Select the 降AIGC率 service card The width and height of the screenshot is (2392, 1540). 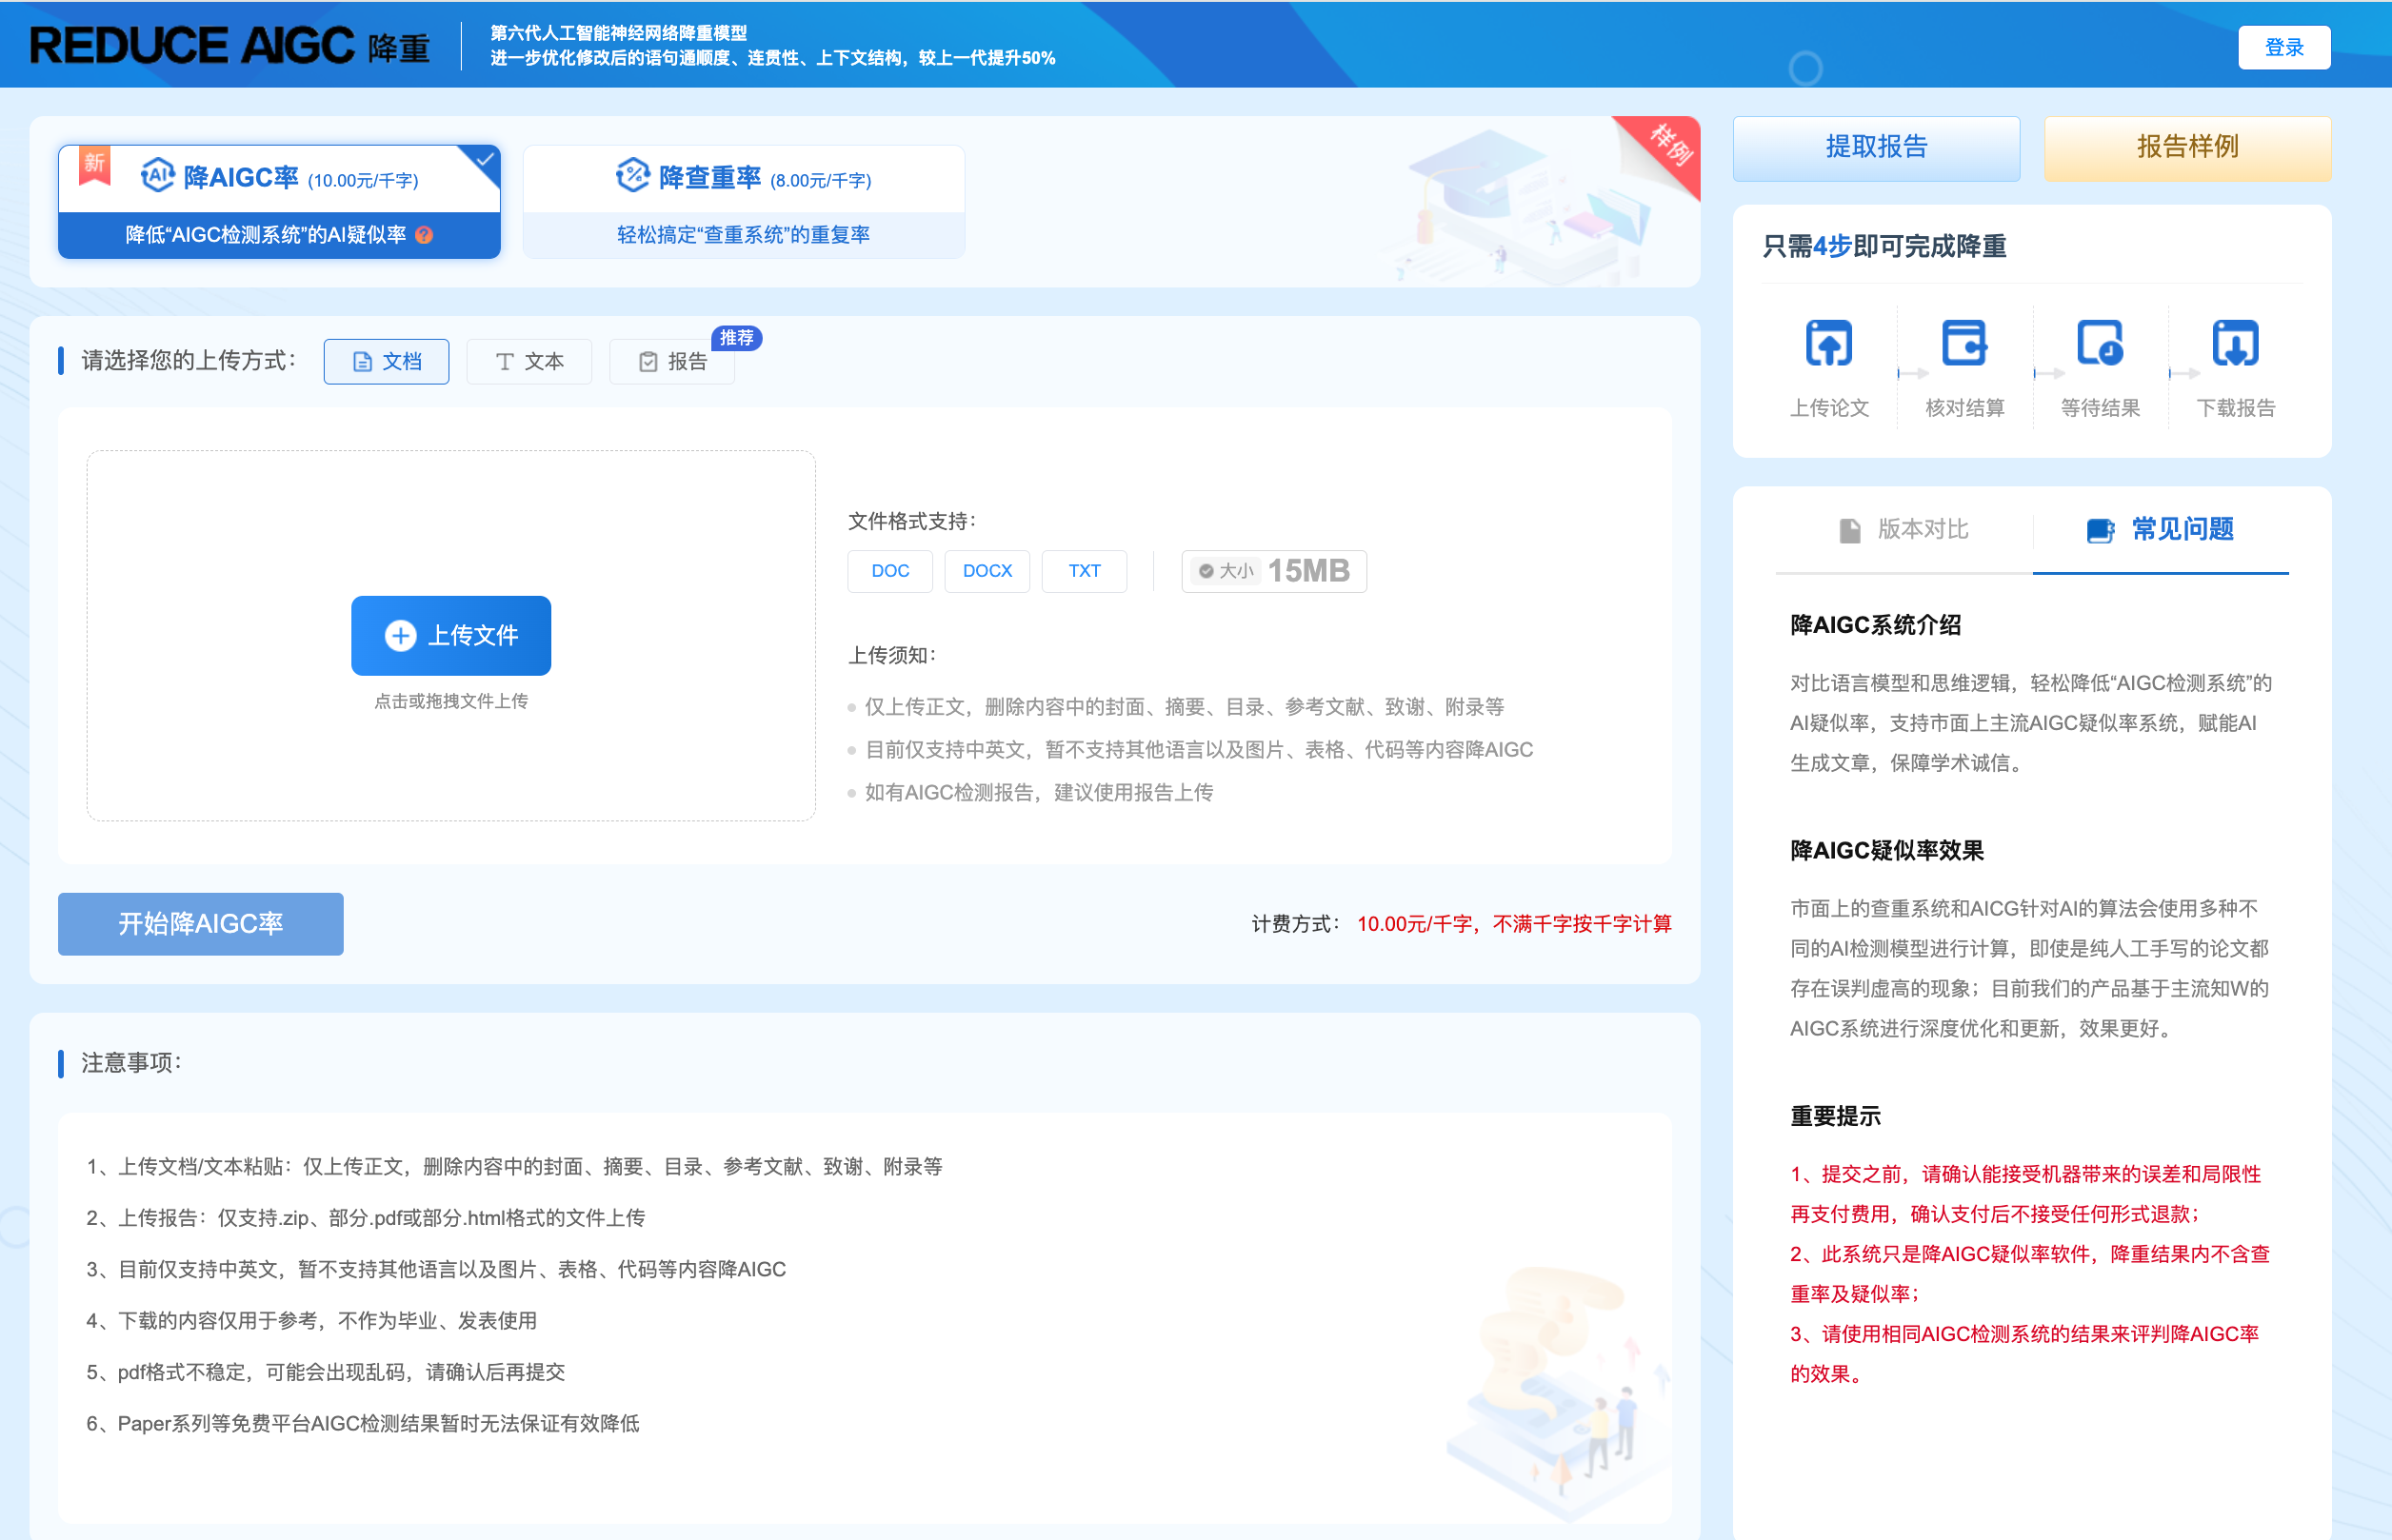(279, 202)
